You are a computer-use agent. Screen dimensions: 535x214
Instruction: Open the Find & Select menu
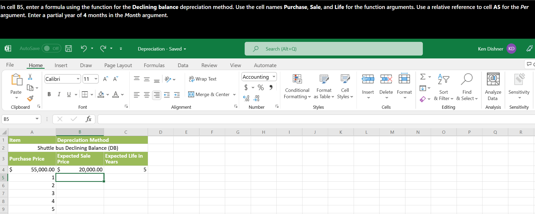(x=467, y=87)
